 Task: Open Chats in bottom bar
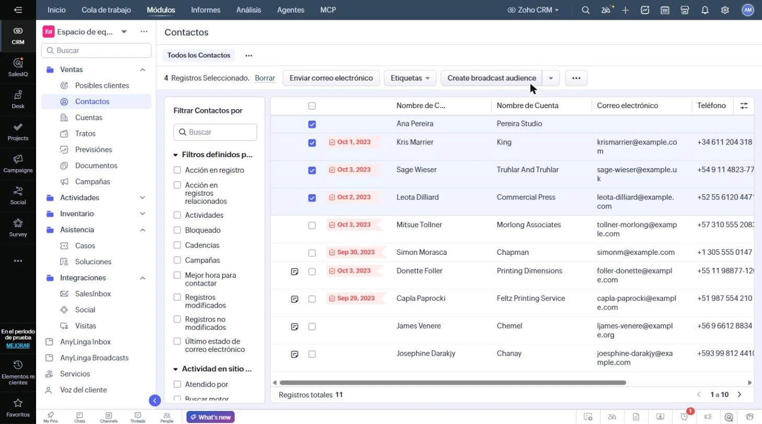click(x=79, y=417)
